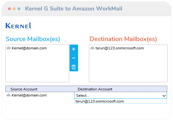
Task: Click the Destination Mailbox(es) heading
Action: [123, 39]
